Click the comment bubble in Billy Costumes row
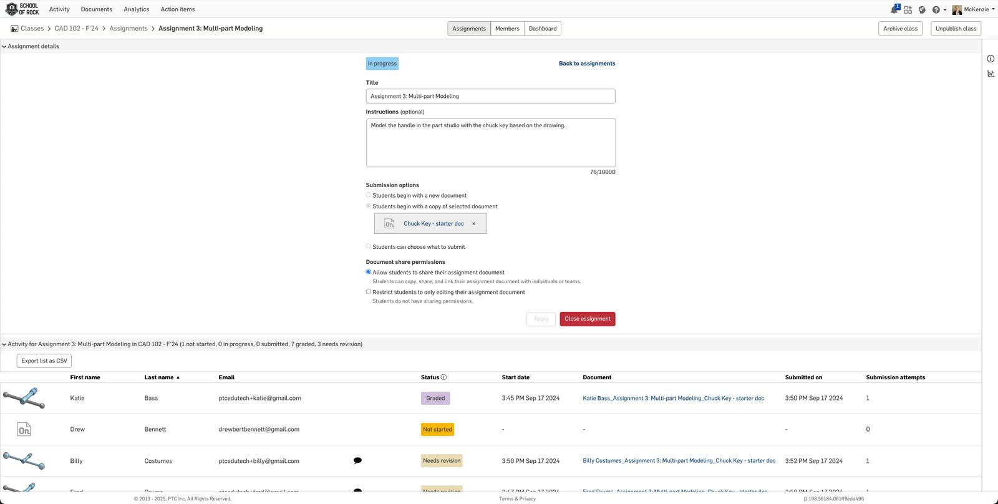Viewport: 998px width, 504px height. coord(357,461)
